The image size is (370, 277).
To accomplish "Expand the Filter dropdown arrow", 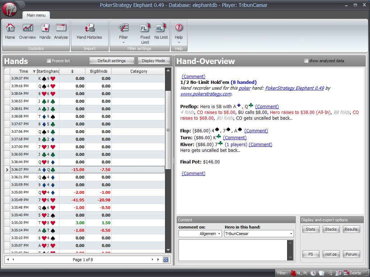I will [x=123, y=43].
